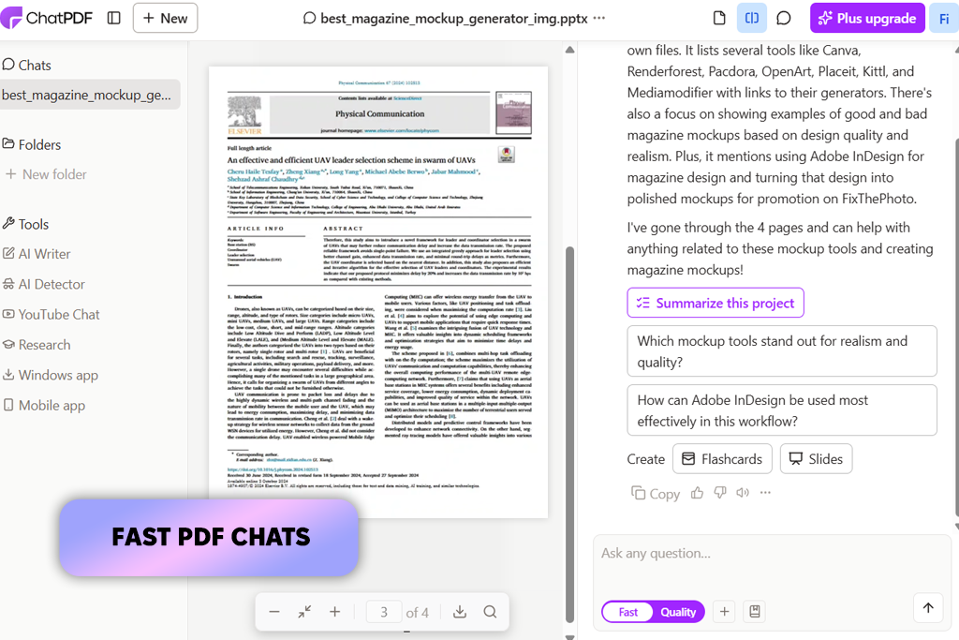Download the PDF with the download icon
Image resolution: width=959 pixels, height=640 pixels.
pyautogui.click(x=460, y=612)
